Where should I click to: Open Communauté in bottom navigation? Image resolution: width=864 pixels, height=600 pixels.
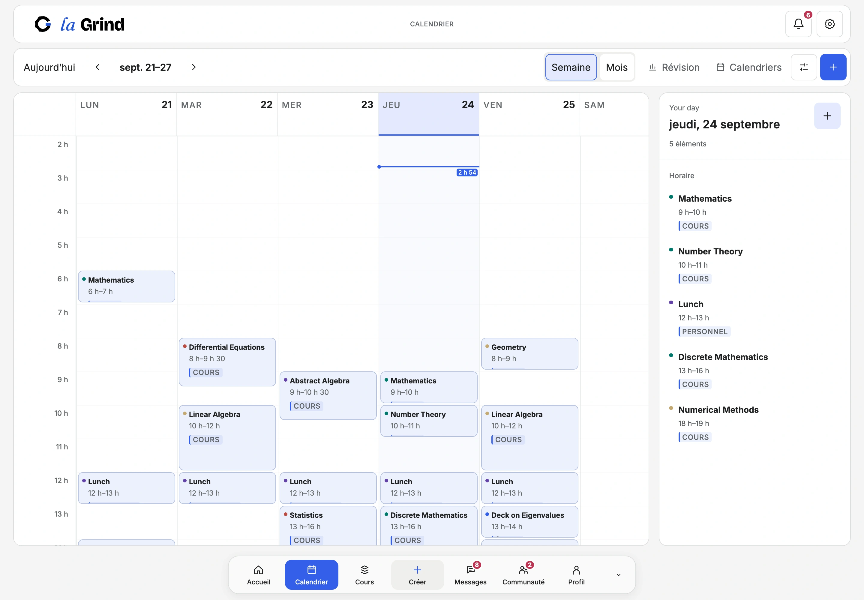point(523,575)
